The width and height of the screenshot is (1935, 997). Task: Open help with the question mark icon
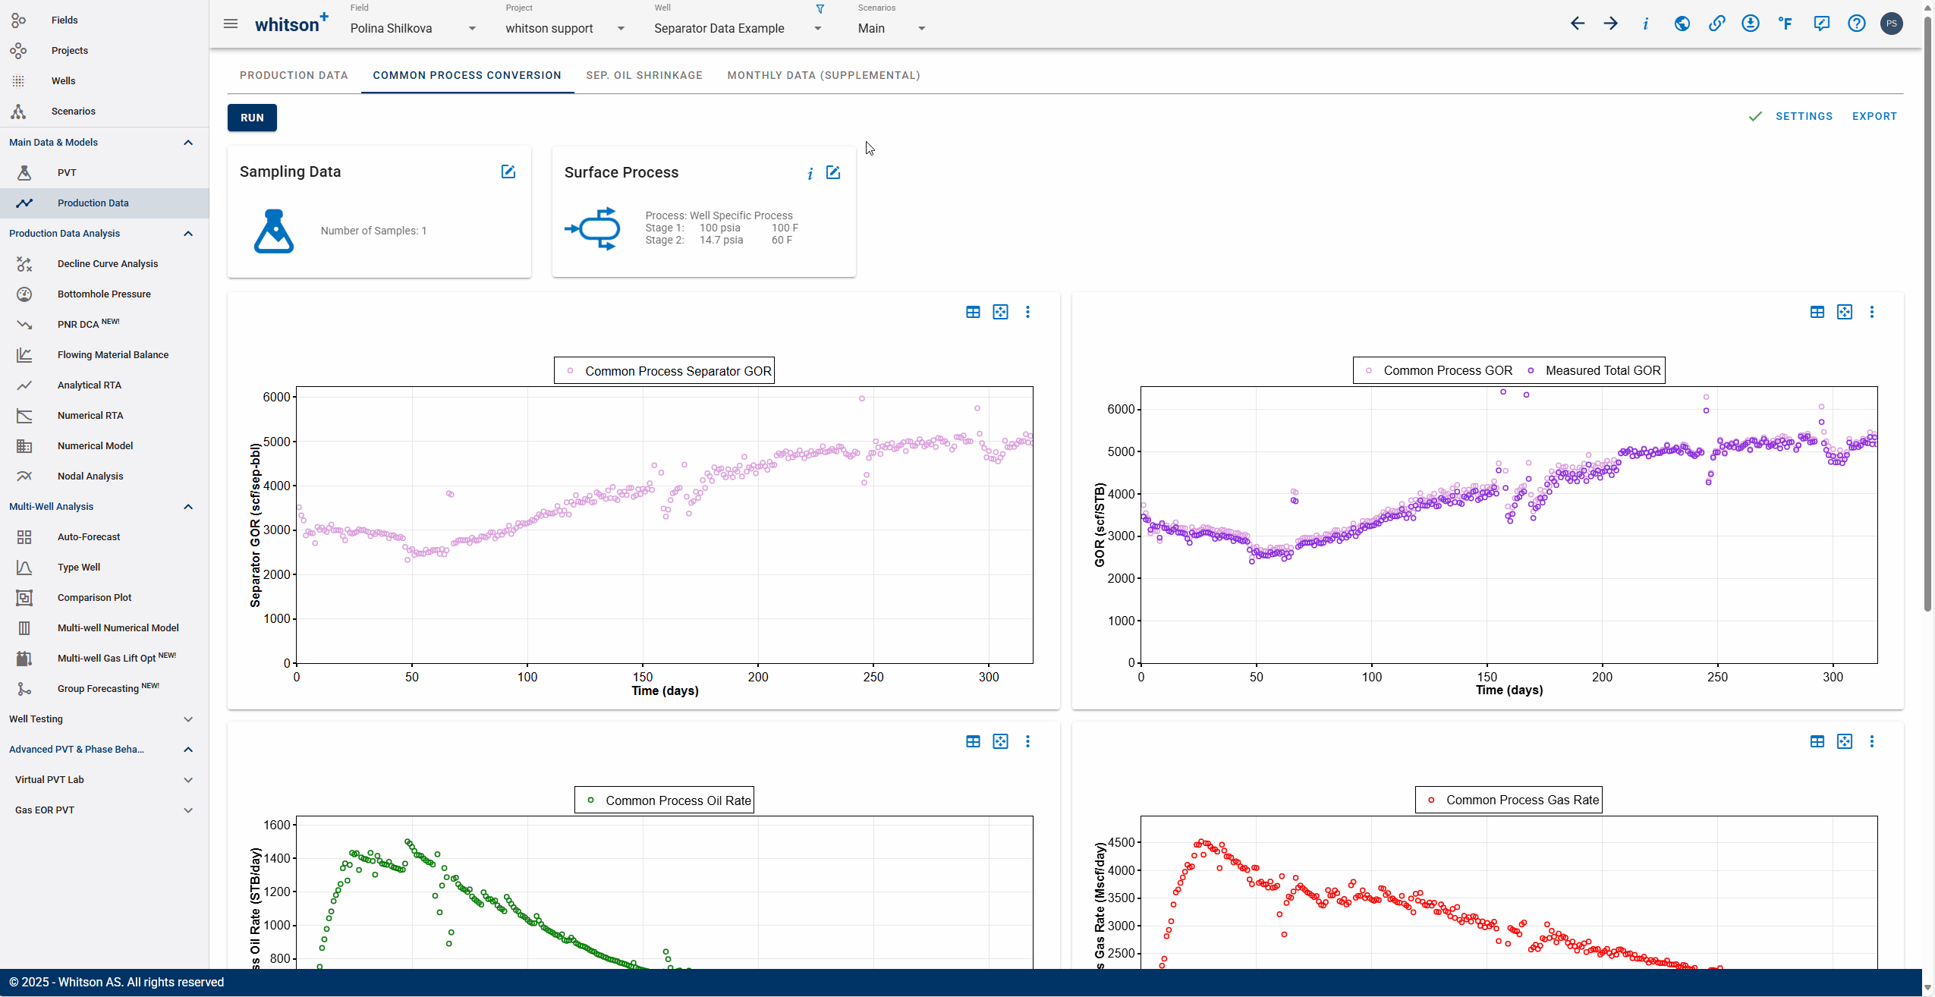[x=1857, y=24]
